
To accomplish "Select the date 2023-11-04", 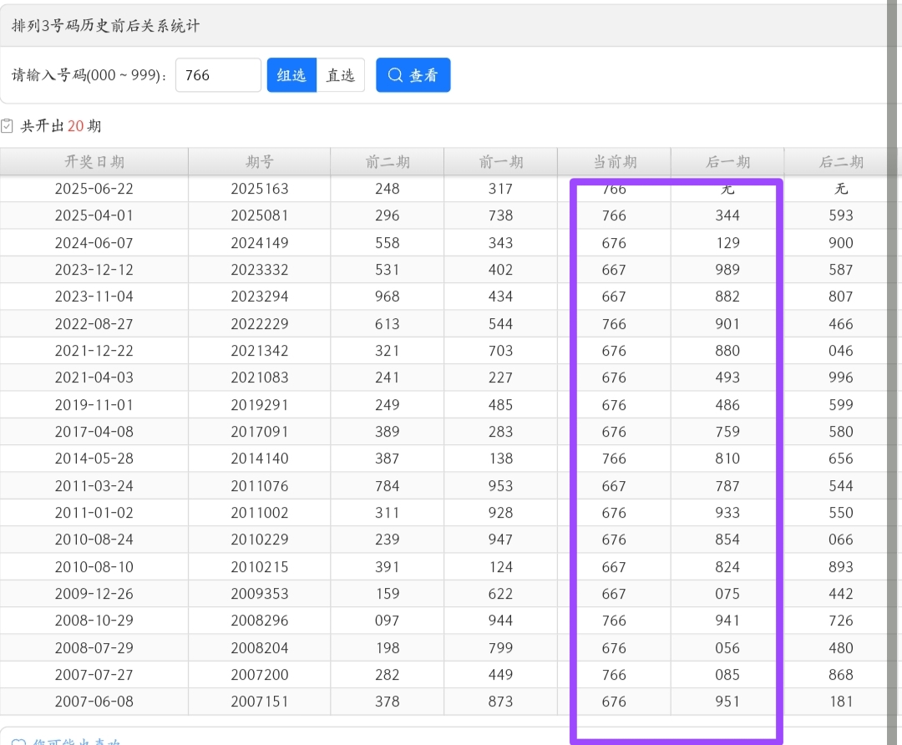I will point(94,296).
